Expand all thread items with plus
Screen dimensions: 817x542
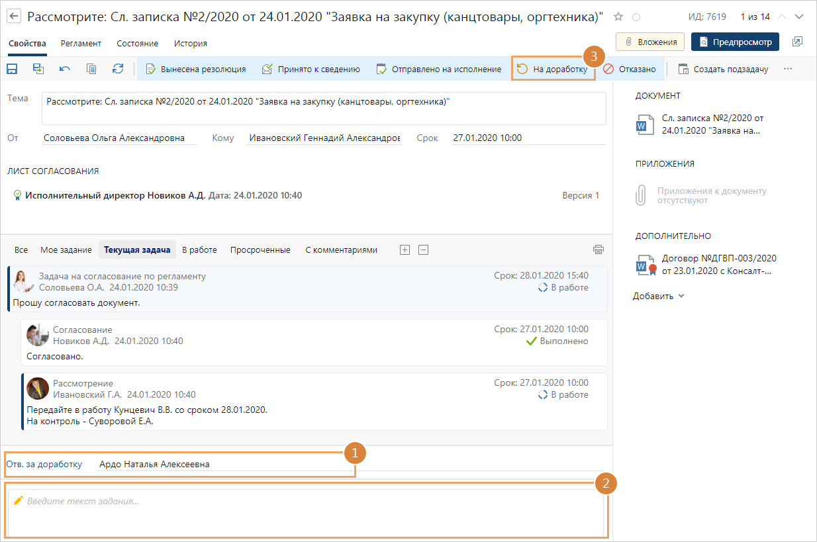click(405, 249)
